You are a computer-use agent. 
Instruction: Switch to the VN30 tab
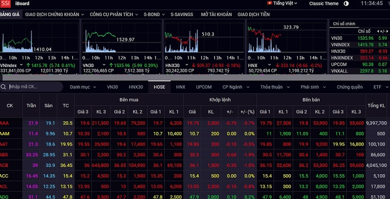point(113,87)
